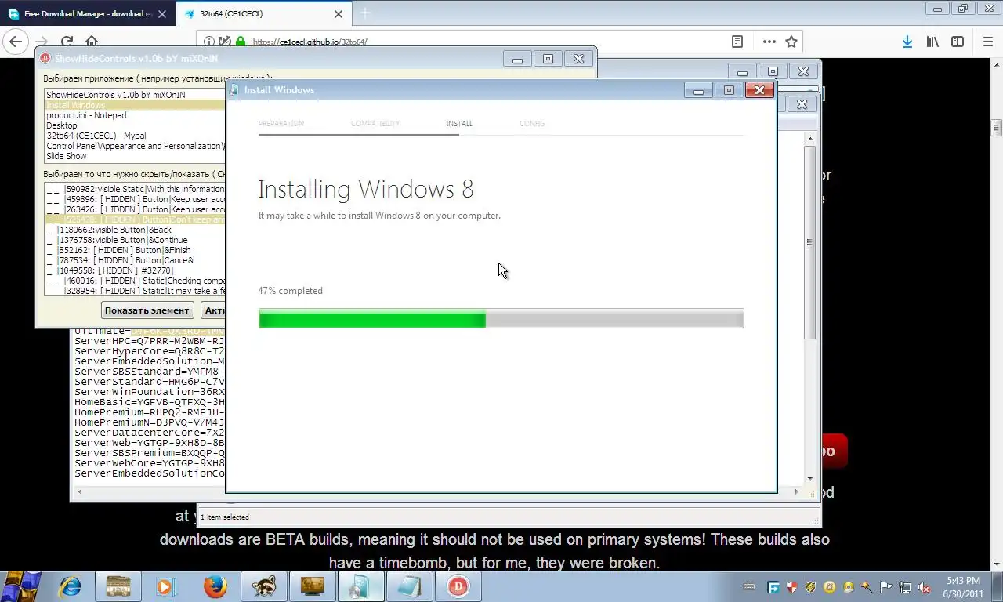Open the Firefox Library icon
The height and width of the screenshot is (602, 1003).
[932, 42]
